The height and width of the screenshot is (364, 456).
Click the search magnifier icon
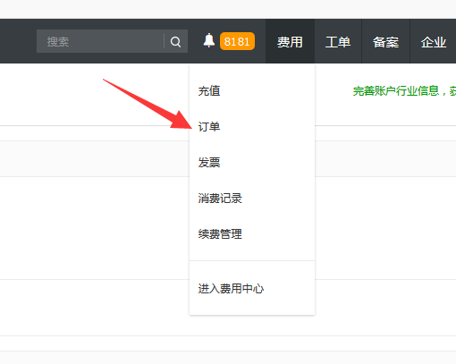pyautogui.click(x=175, y=42)
